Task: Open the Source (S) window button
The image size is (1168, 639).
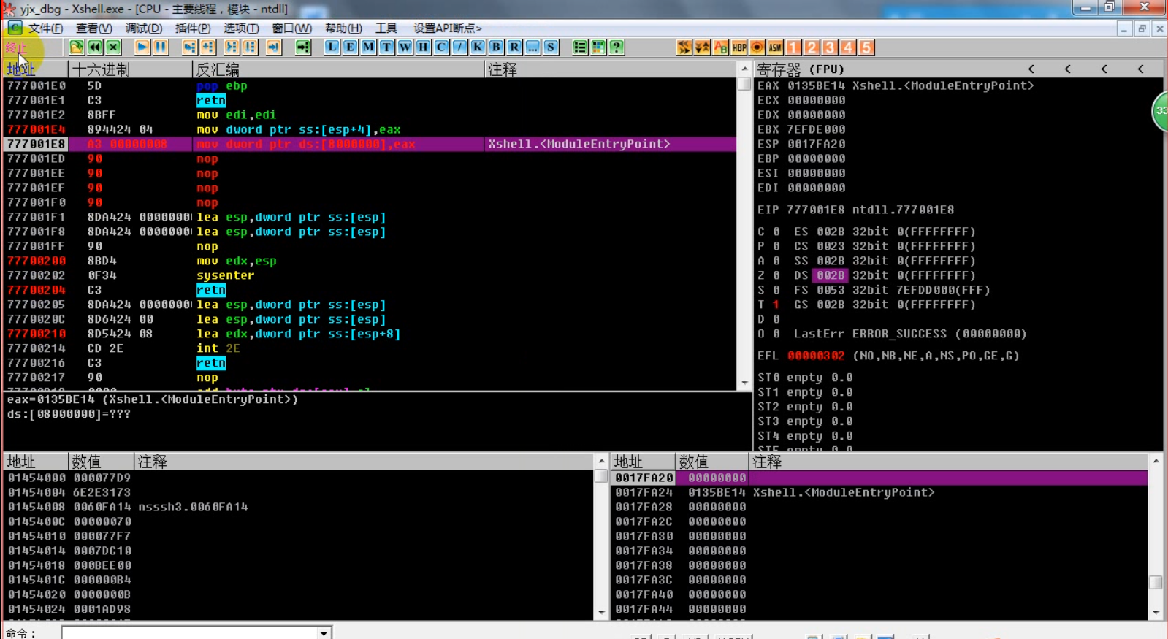Action: click(551, 47)
